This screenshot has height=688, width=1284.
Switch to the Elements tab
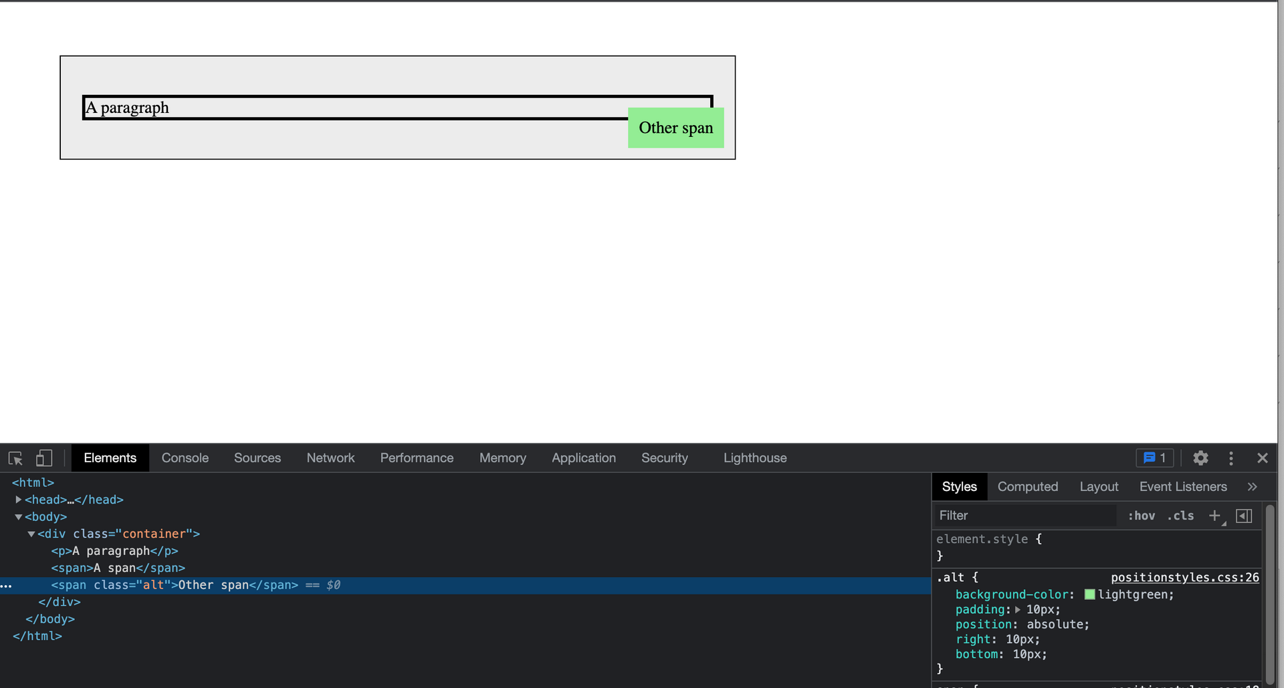110,458
